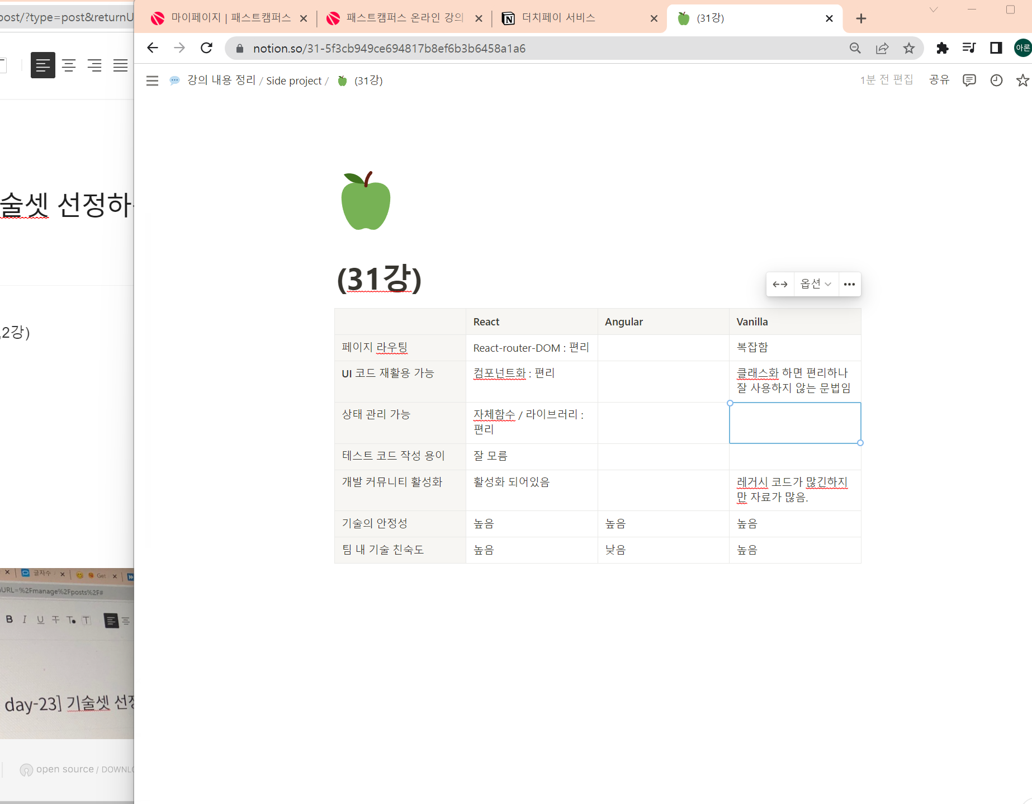The height and width of the screenshot is (804, 1032).
Task: Click the green apple page icon
Action: [x=366, y=201]
